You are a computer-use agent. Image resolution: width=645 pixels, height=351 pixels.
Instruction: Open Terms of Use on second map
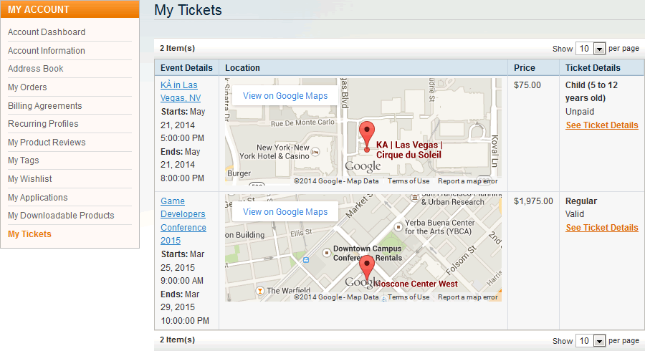pyautogui.click(x=408, y=297)
